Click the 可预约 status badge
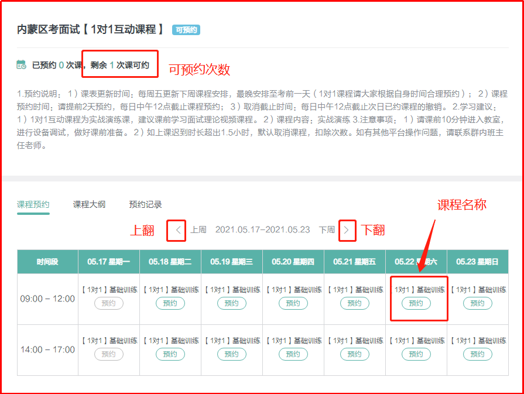524x394 pixels. [x=186, y=30]
